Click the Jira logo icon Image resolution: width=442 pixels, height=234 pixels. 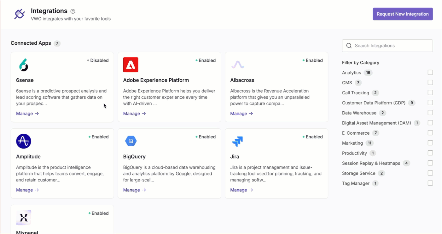[238, 141]
